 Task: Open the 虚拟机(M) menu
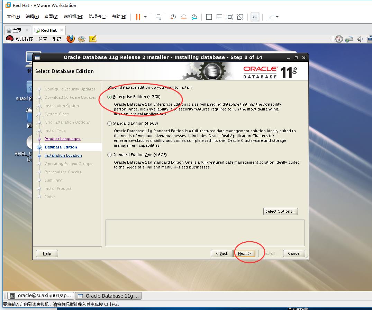point(74,17)
